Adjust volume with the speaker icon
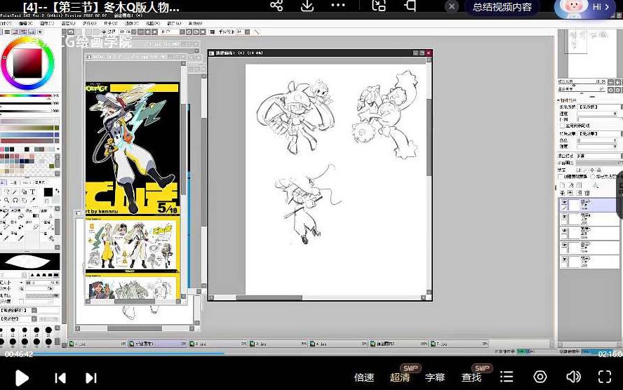 573,377
